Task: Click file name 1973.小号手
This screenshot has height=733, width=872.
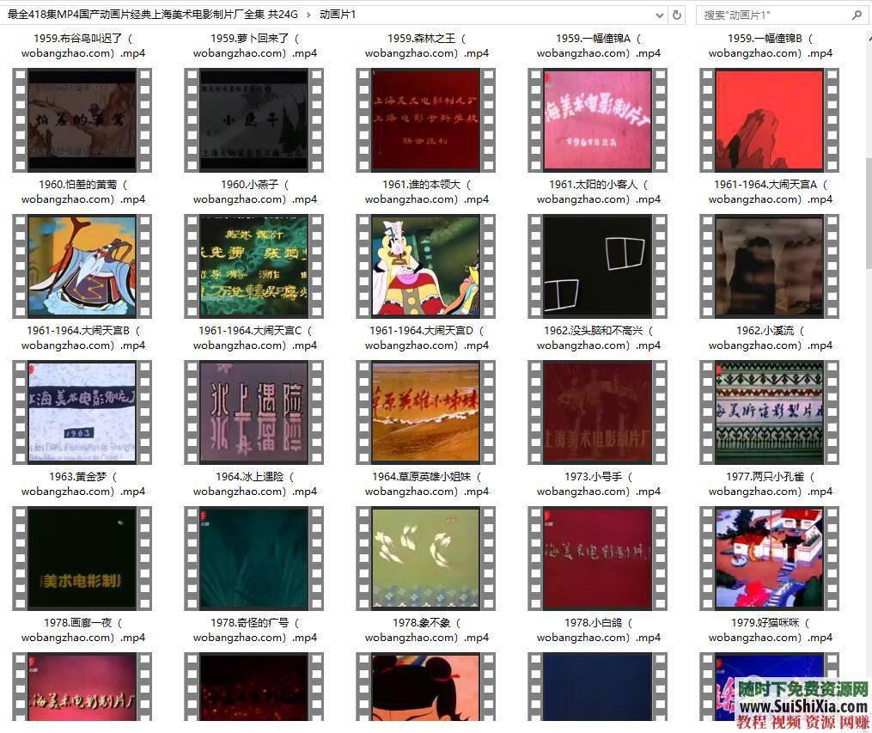Action: pos(599,485)
